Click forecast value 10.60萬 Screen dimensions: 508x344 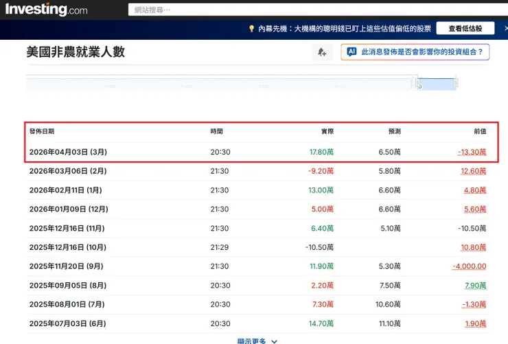[388, 304]
